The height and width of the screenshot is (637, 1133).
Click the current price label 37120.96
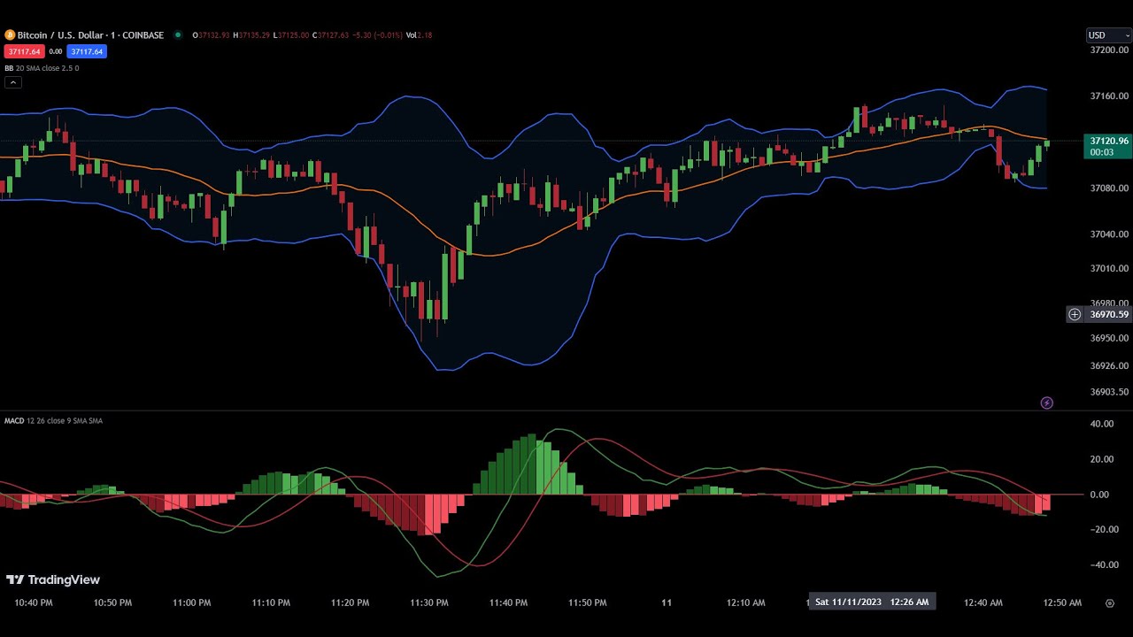point(1108,141)
